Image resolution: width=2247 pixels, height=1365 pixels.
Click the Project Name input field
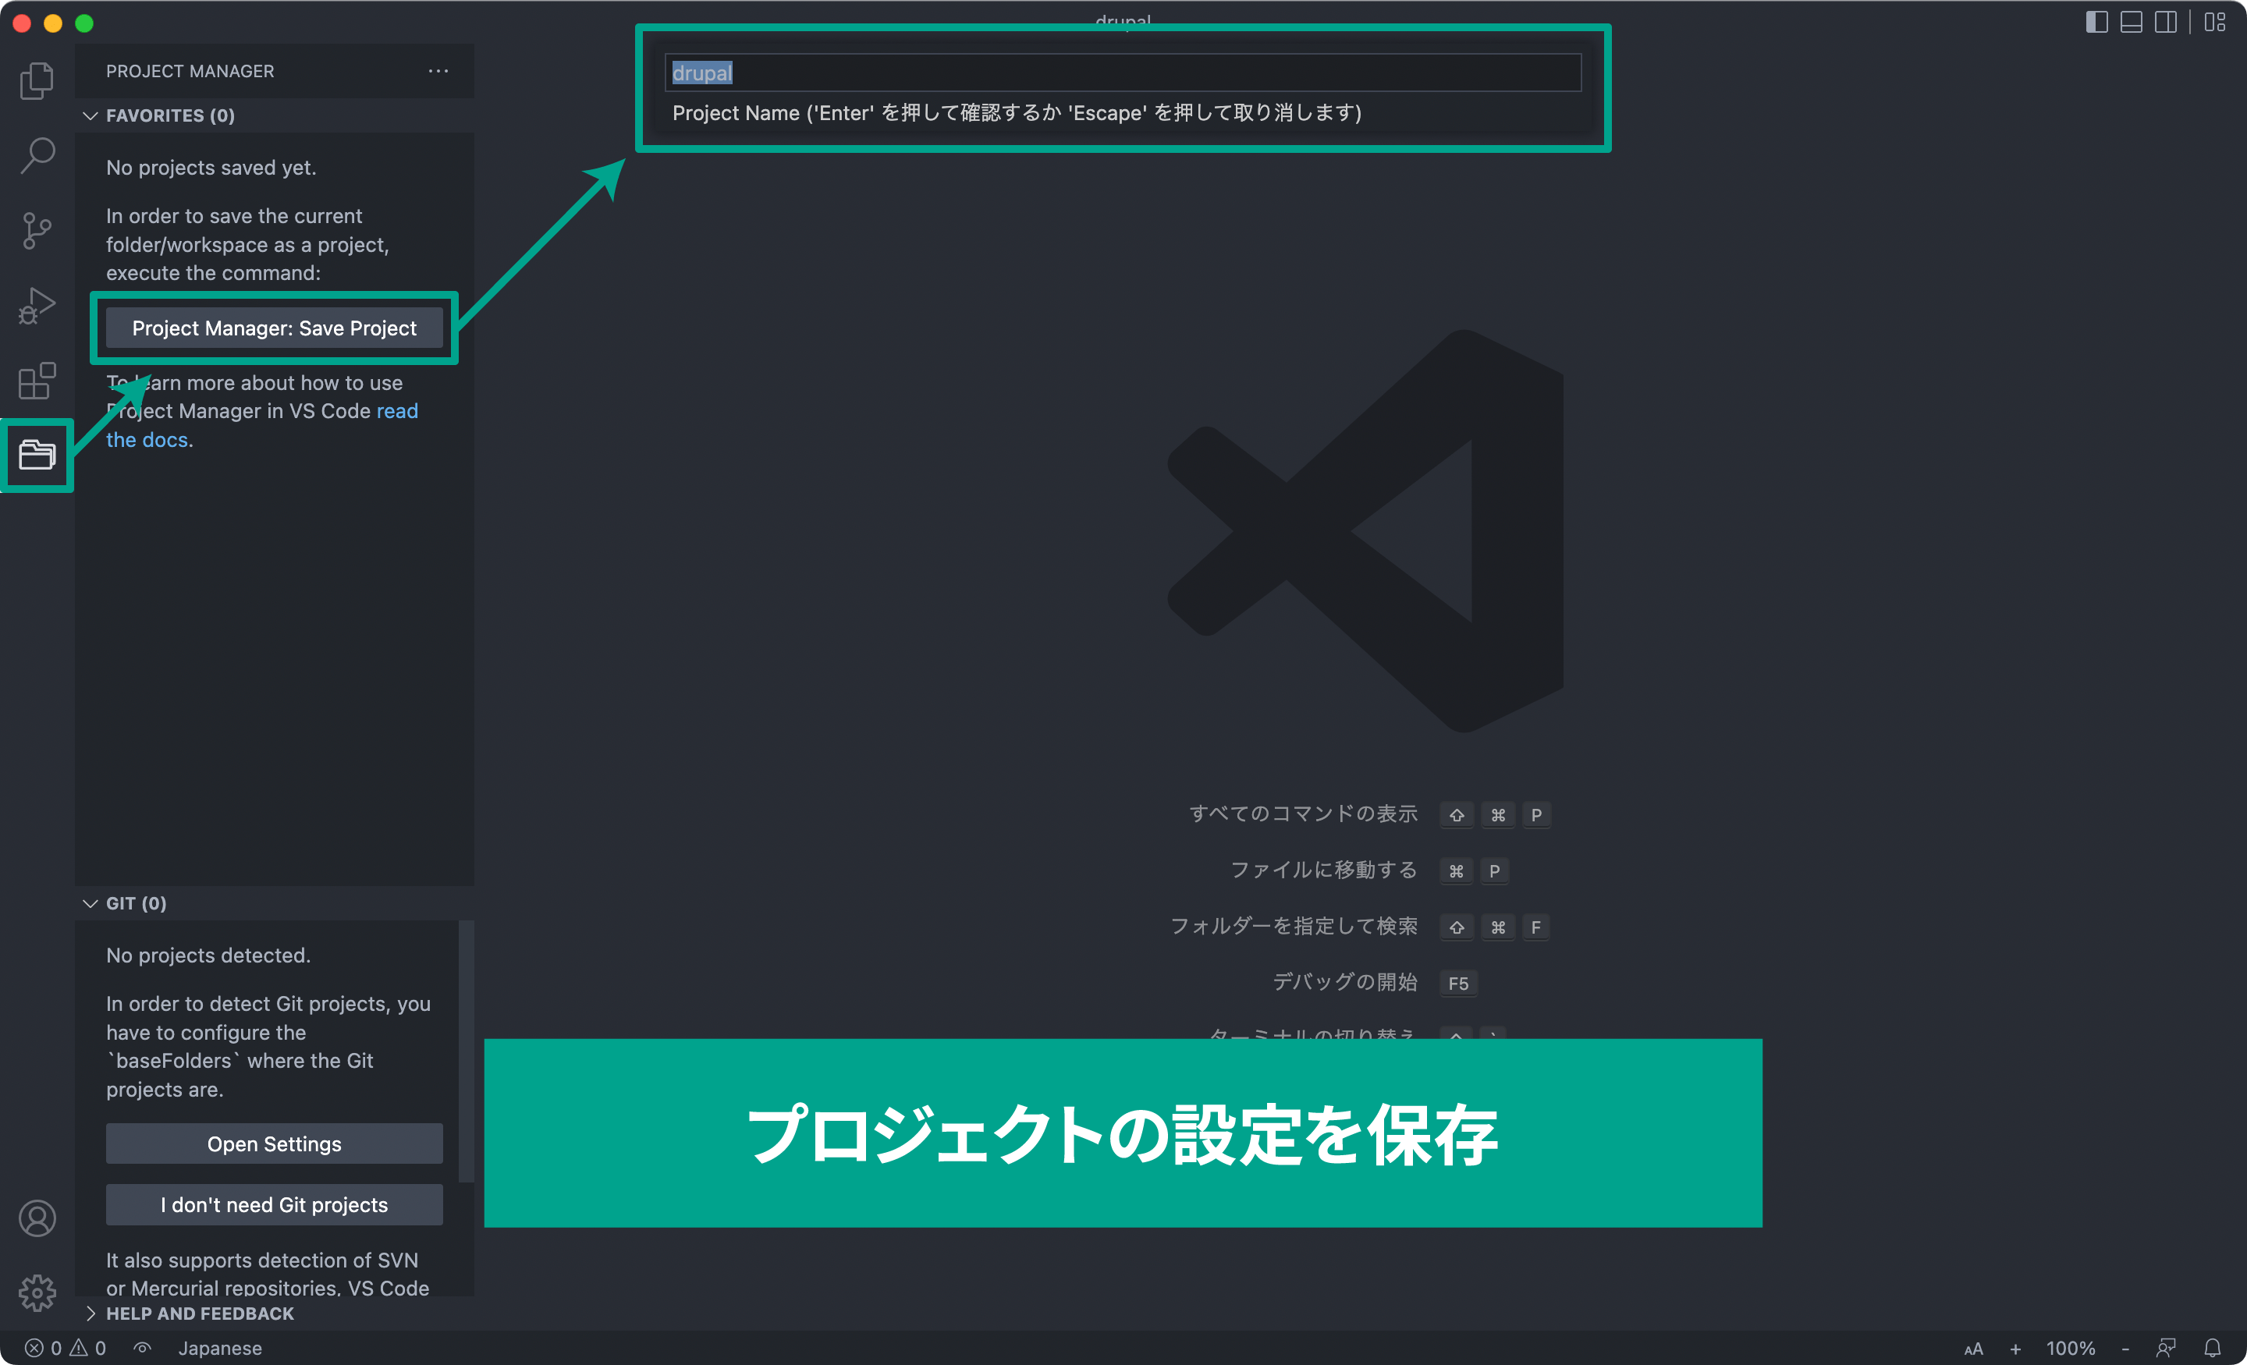click(x=1123, y=72)
